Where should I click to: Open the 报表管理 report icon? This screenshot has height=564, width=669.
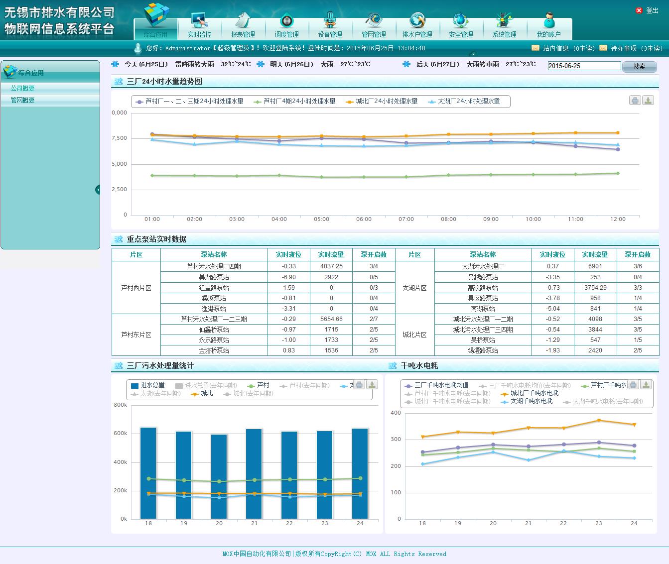243,20
